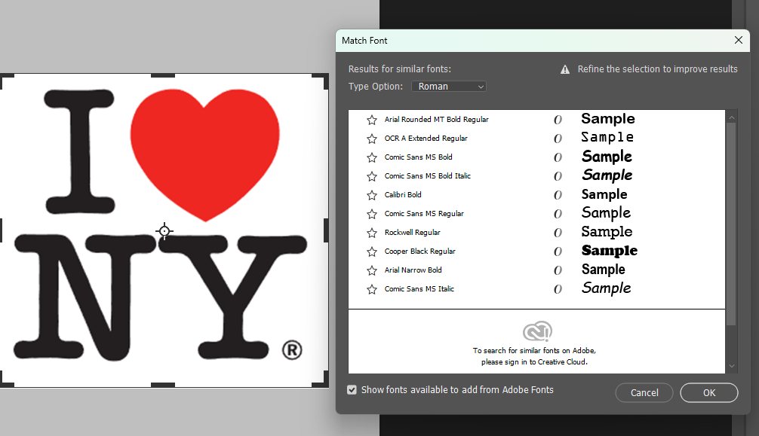Click the red heart in the image
Viewport: 759px width, 436px height.
point(204,154)
